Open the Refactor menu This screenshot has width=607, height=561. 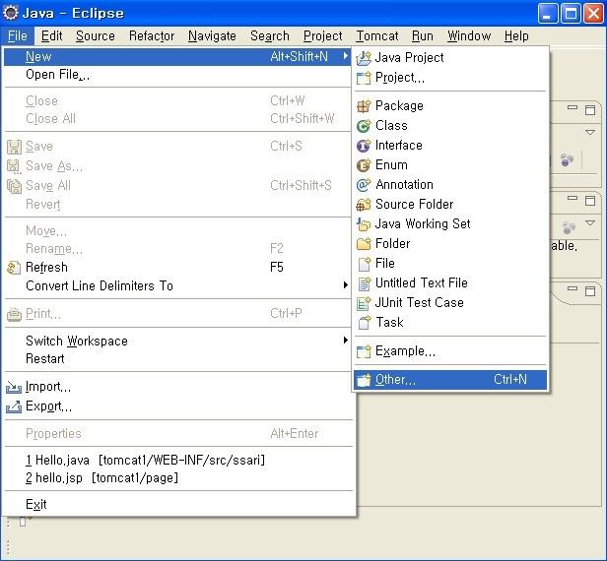click(x=152, y=36)
